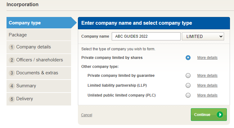The width and height of the screenshot is (234, 128).
Task: Click the arrow icon on Continue
Action: coord(220,115)
